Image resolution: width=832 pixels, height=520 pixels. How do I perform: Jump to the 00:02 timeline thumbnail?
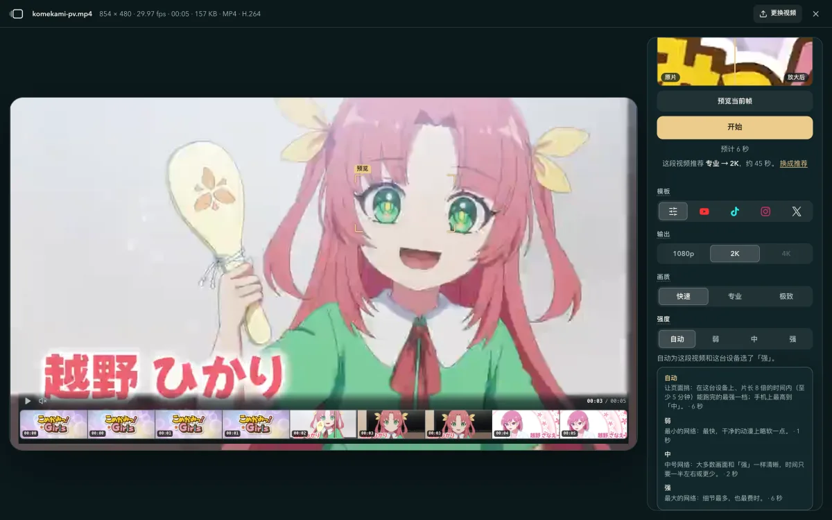tap(323, 424)
